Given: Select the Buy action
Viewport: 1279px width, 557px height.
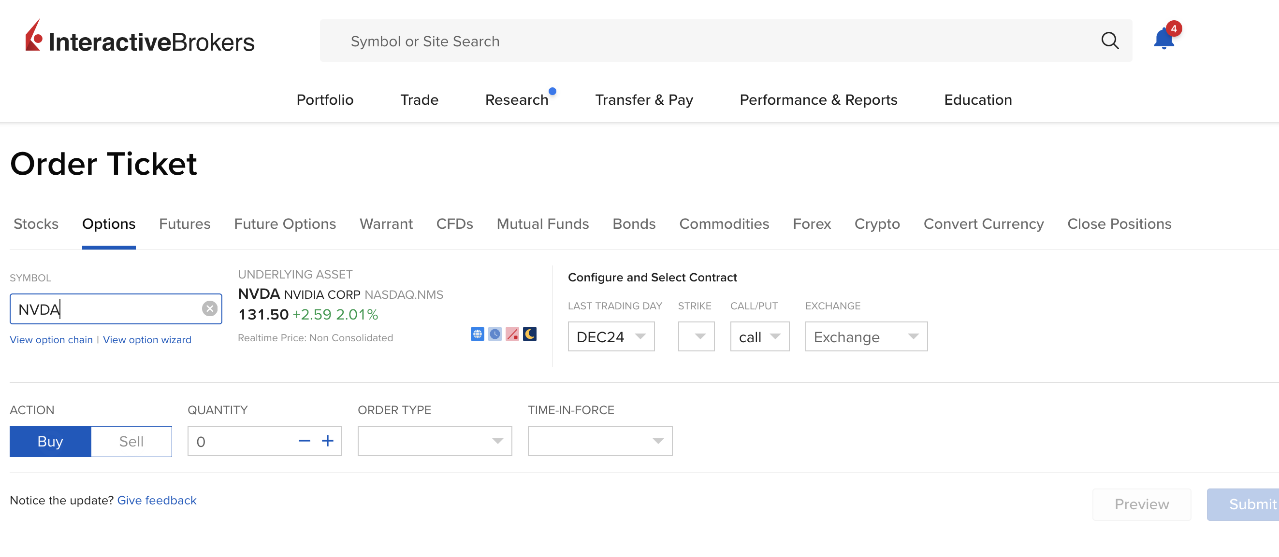Looking at the screenshot, I should (x=50, y=441).
